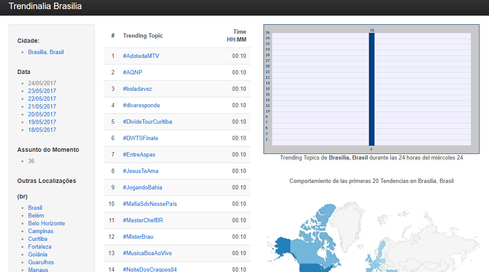Click the #MisterBrau hashtag

[138, 237]
